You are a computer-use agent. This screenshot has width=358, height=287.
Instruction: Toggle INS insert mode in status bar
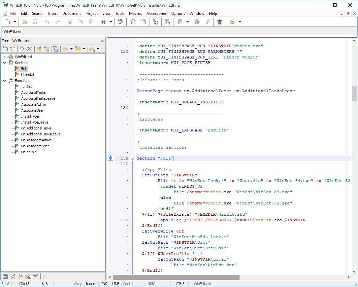point(104,284)
